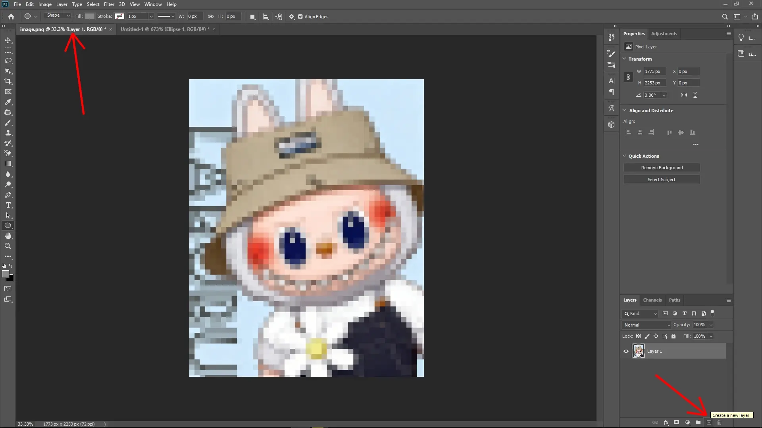762x428 pixels.
Task: Toggle visibility of Layer 1
Action: (x=625, y=351)
